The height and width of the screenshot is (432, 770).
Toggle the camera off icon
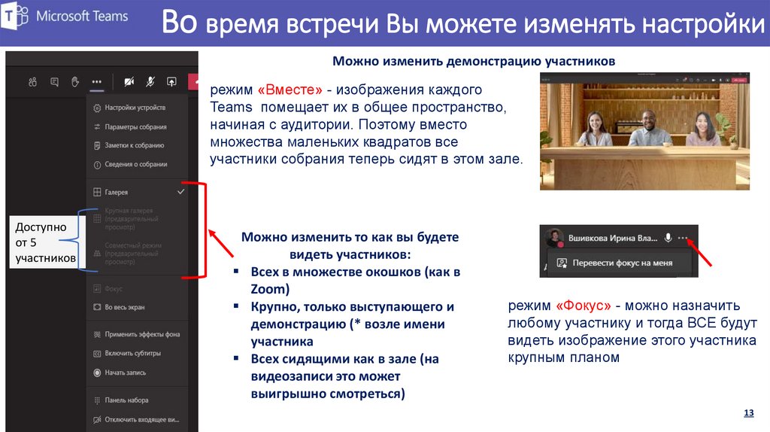pyautogui.click(x=129, y=82)
